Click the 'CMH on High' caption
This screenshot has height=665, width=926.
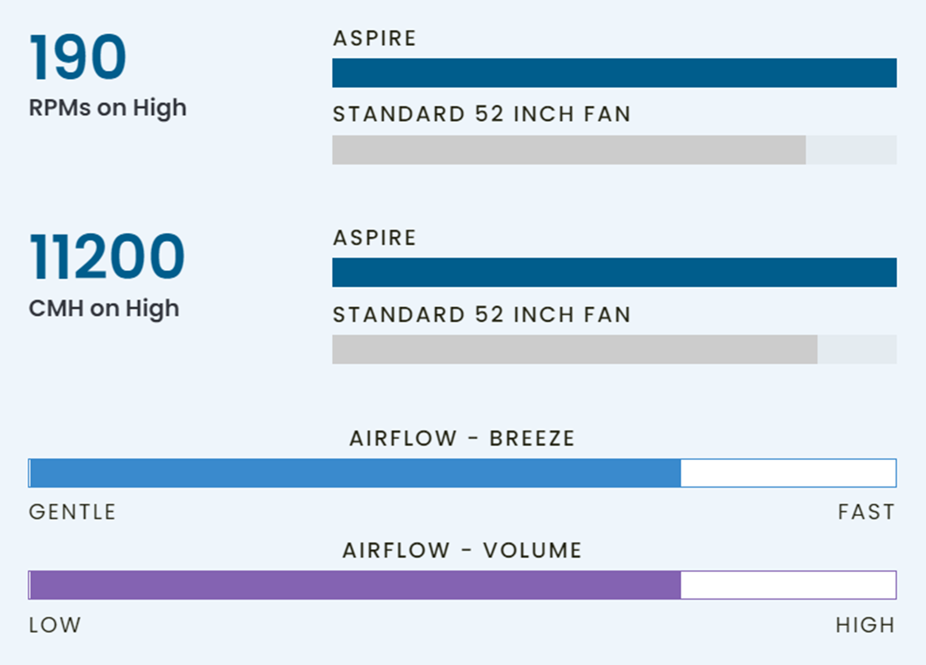(104, 308)
